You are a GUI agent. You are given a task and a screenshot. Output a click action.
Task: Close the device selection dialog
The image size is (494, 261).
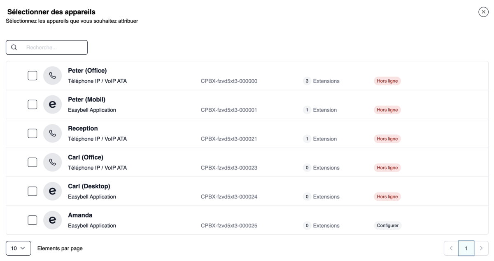(x=483, y=12)
